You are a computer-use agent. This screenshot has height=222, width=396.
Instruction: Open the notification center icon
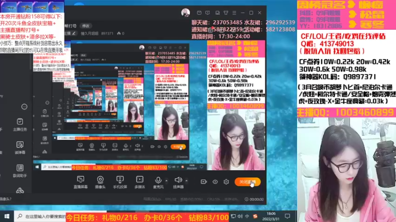pos(288,216)
